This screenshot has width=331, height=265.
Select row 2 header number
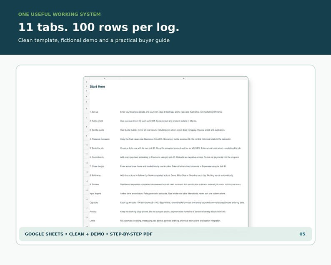pyautogui.click(x=87, y=86)
